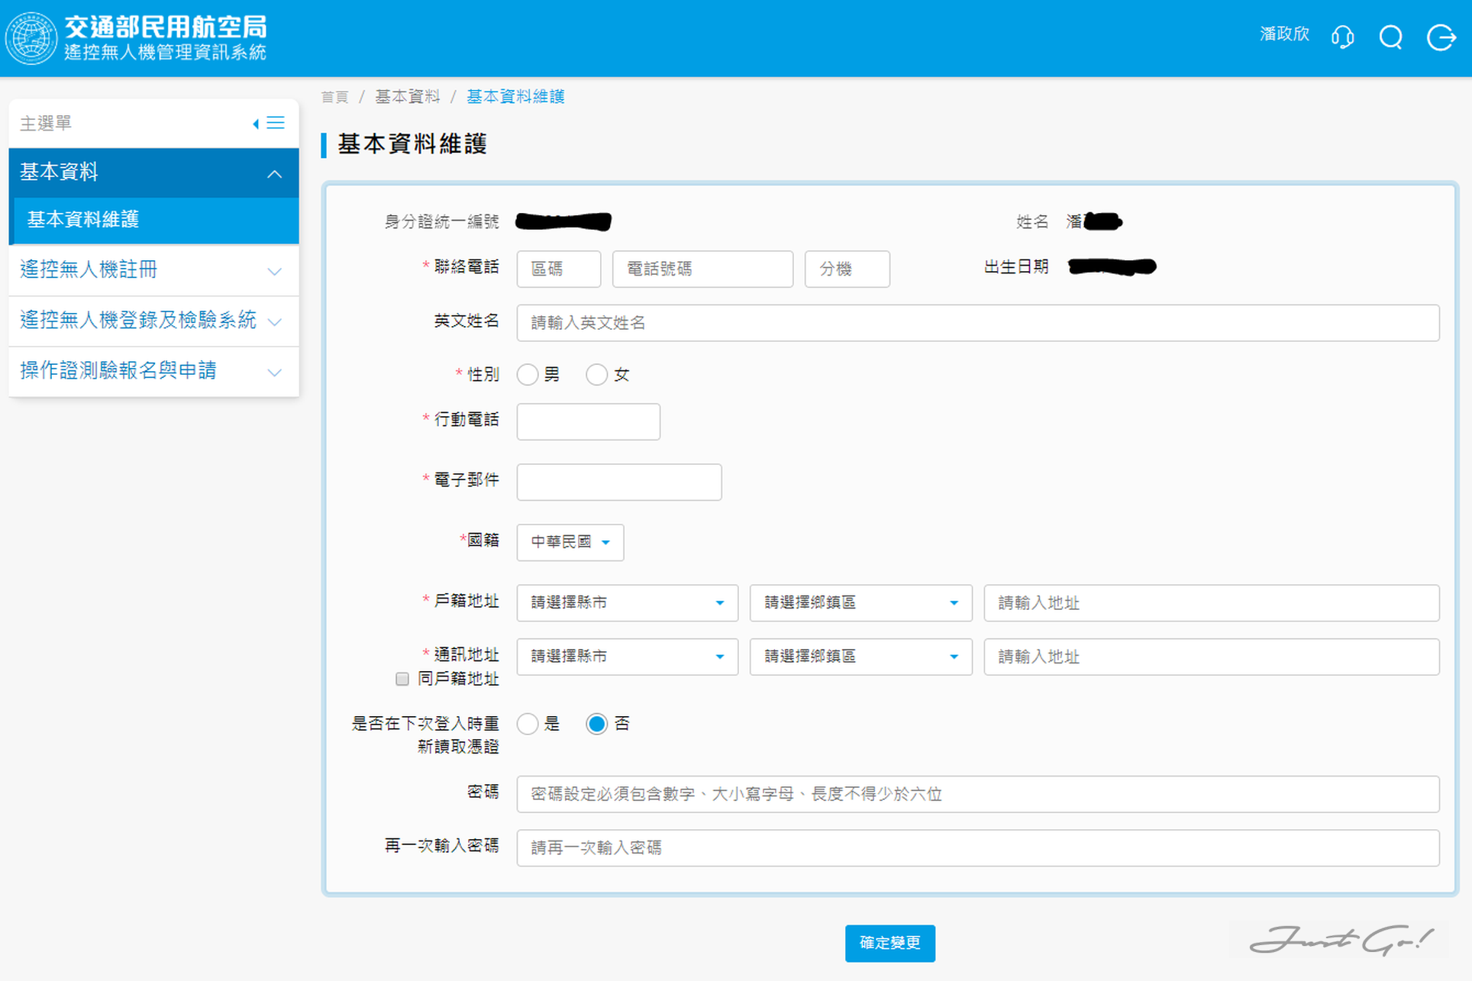Open 戶籍地址 county/city dropdown
Image resolution: width=1472 pixels, height=981 pixels.
pos(627,603)
